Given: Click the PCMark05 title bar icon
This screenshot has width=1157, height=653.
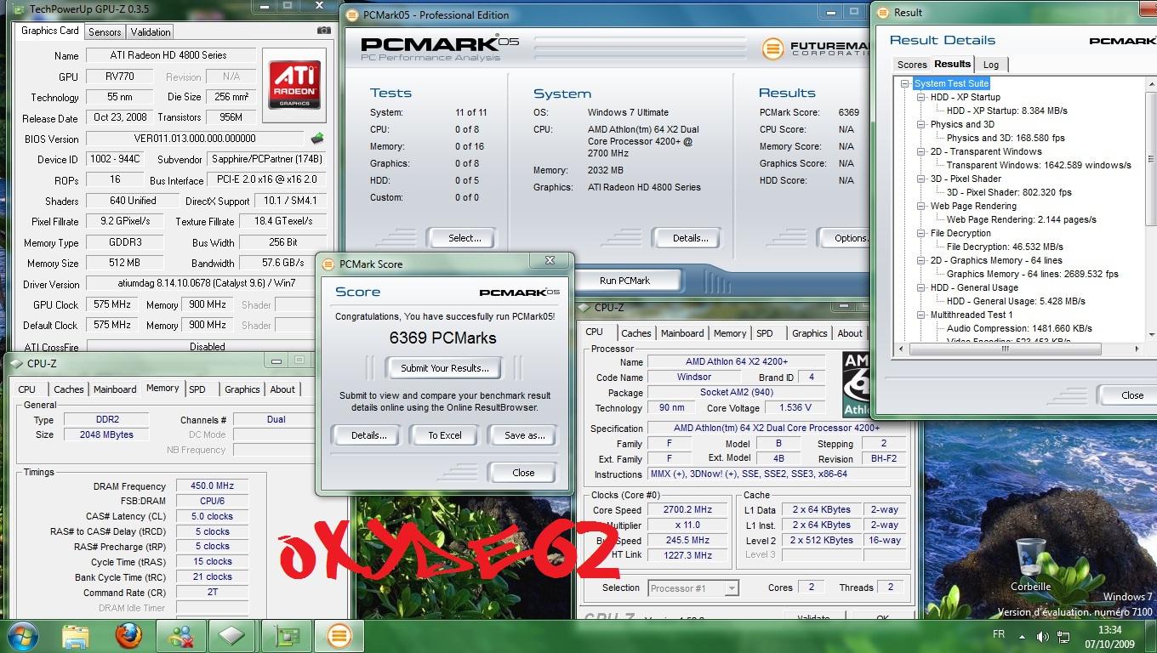Looking at the screenshot, I should point(353,14).
